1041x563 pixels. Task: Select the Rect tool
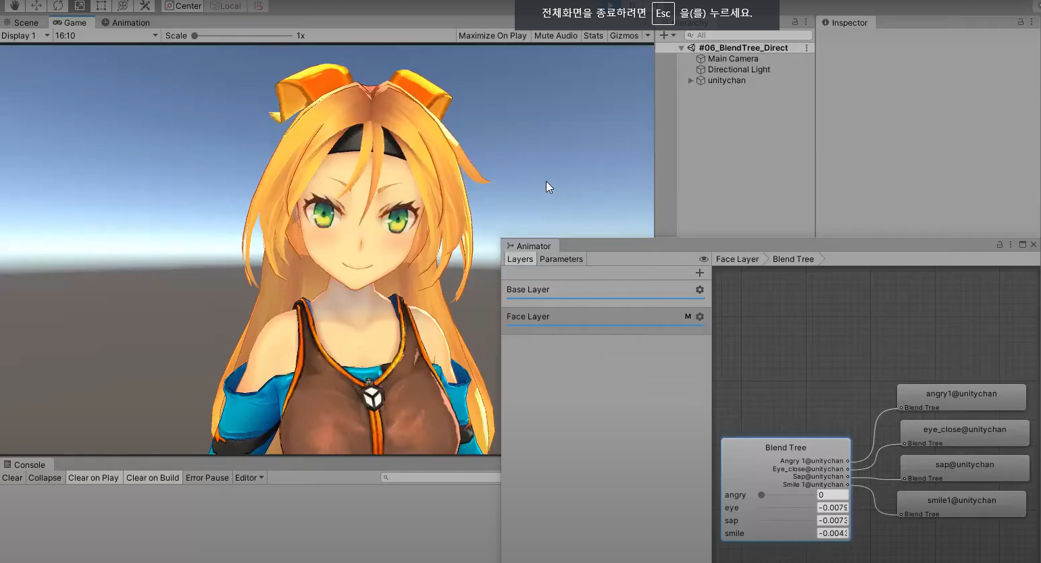click(101, 5)
